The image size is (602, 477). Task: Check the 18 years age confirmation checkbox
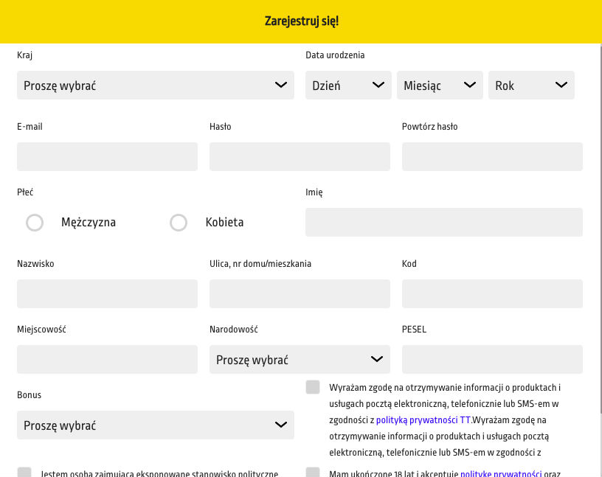(x=313, y=473)
